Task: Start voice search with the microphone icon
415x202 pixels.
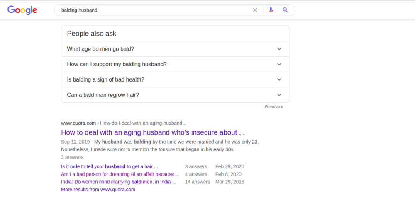Action: [271, 10]
